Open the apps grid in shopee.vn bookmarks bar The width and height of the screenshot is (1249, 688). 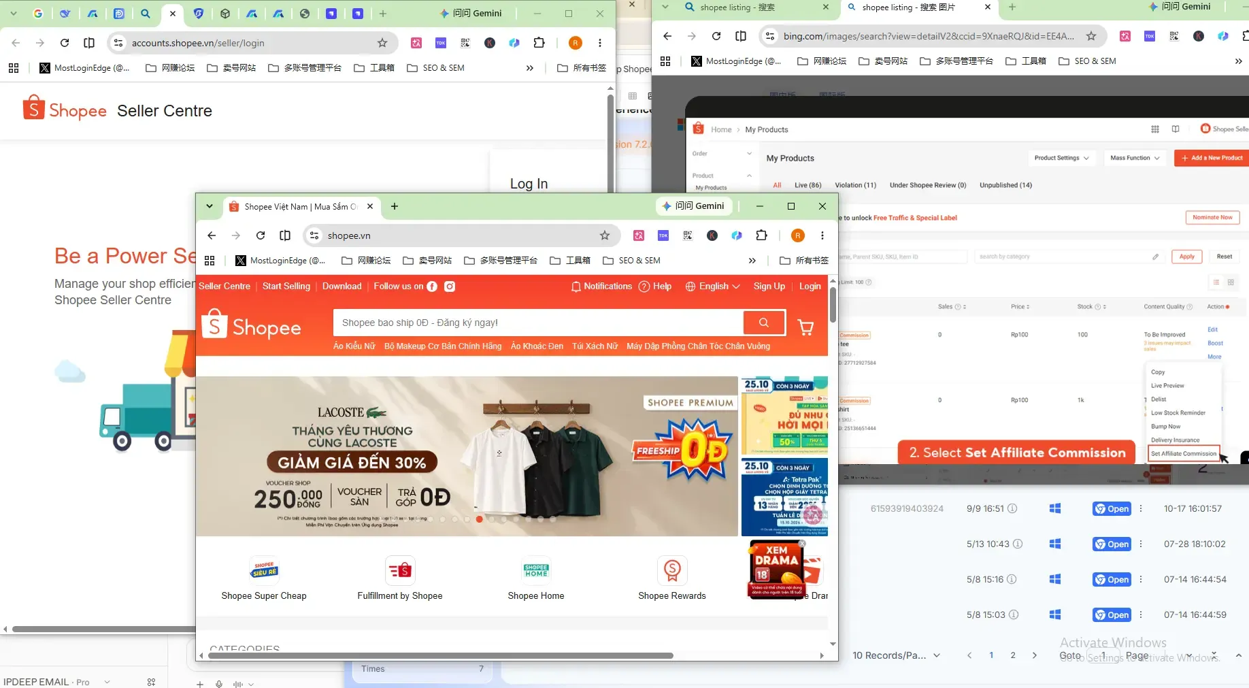pos(210,261)
